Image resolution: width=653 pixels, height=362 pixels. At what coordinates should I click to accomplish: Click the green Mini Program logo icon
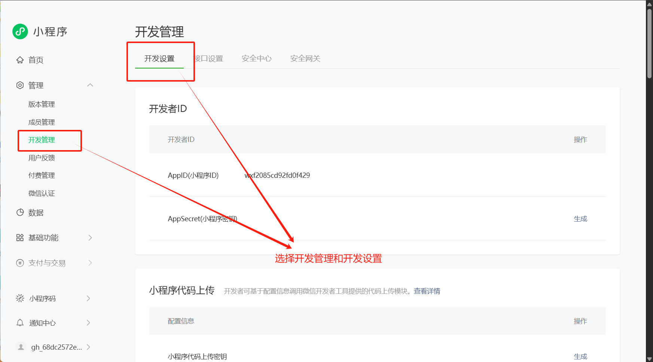[x=20, y=31]
